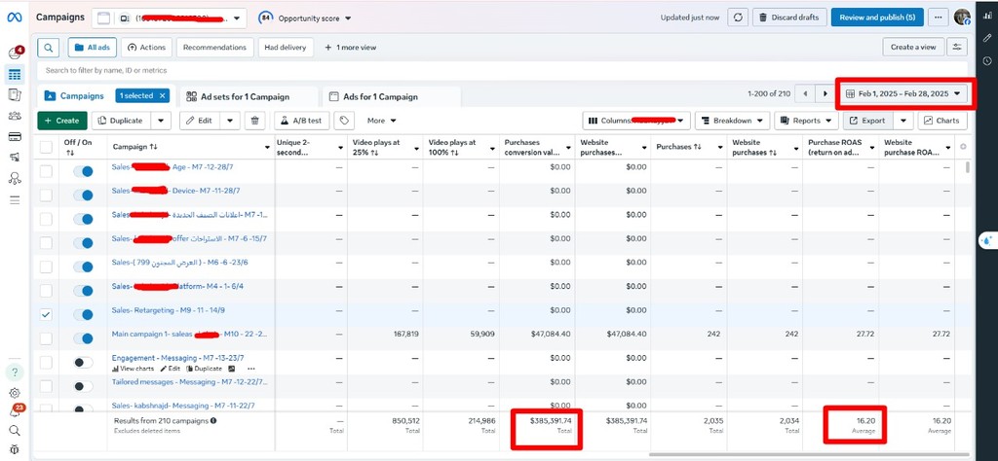This screenshot has width=998, height=461.
Task: Click the customize view sliders icon
Action: [958, 48]
